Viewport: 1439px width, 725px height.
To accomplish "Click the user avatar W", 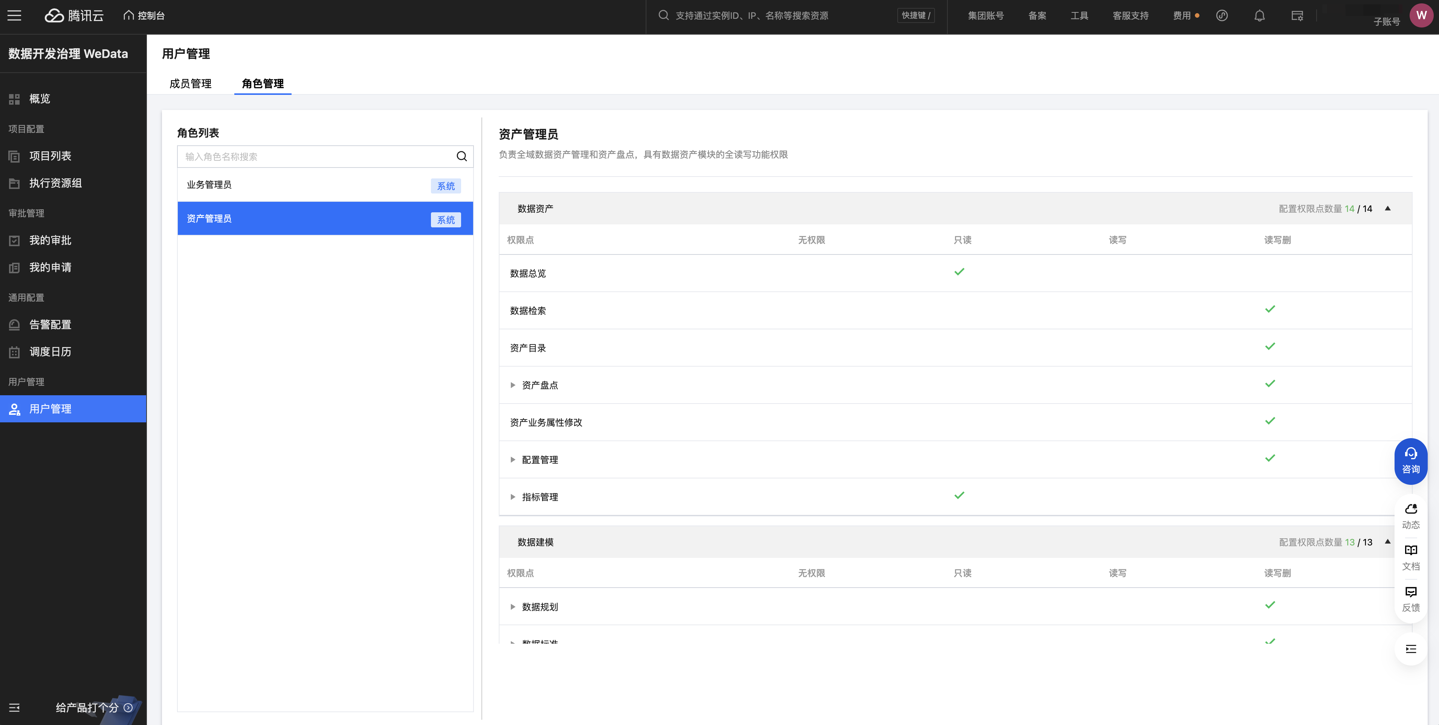I will [1421, 16].
